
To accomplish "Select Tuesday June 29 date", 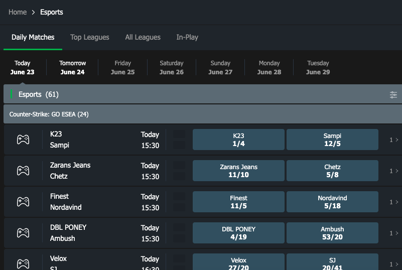I will click(x=318, y=67).
